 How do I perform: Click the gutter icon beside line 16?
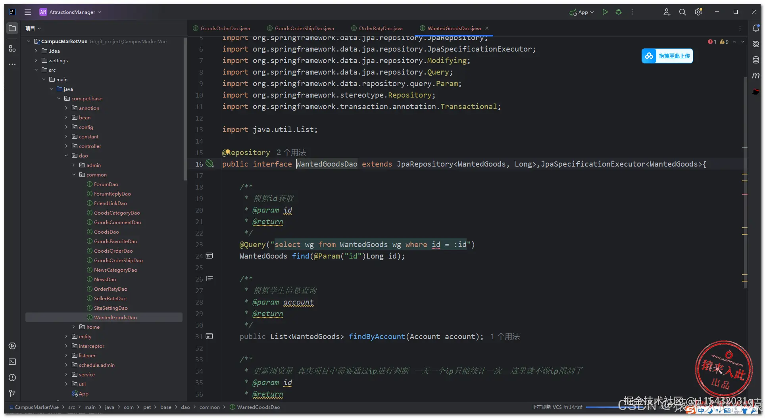click(x=210, y=164)
